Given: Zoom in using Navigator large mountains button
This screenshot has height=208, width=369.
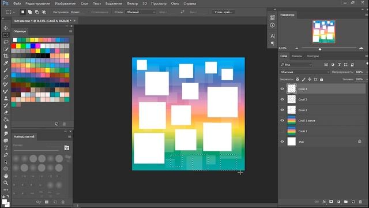Looking at the screenshot, I should click(x=362, y=48).
